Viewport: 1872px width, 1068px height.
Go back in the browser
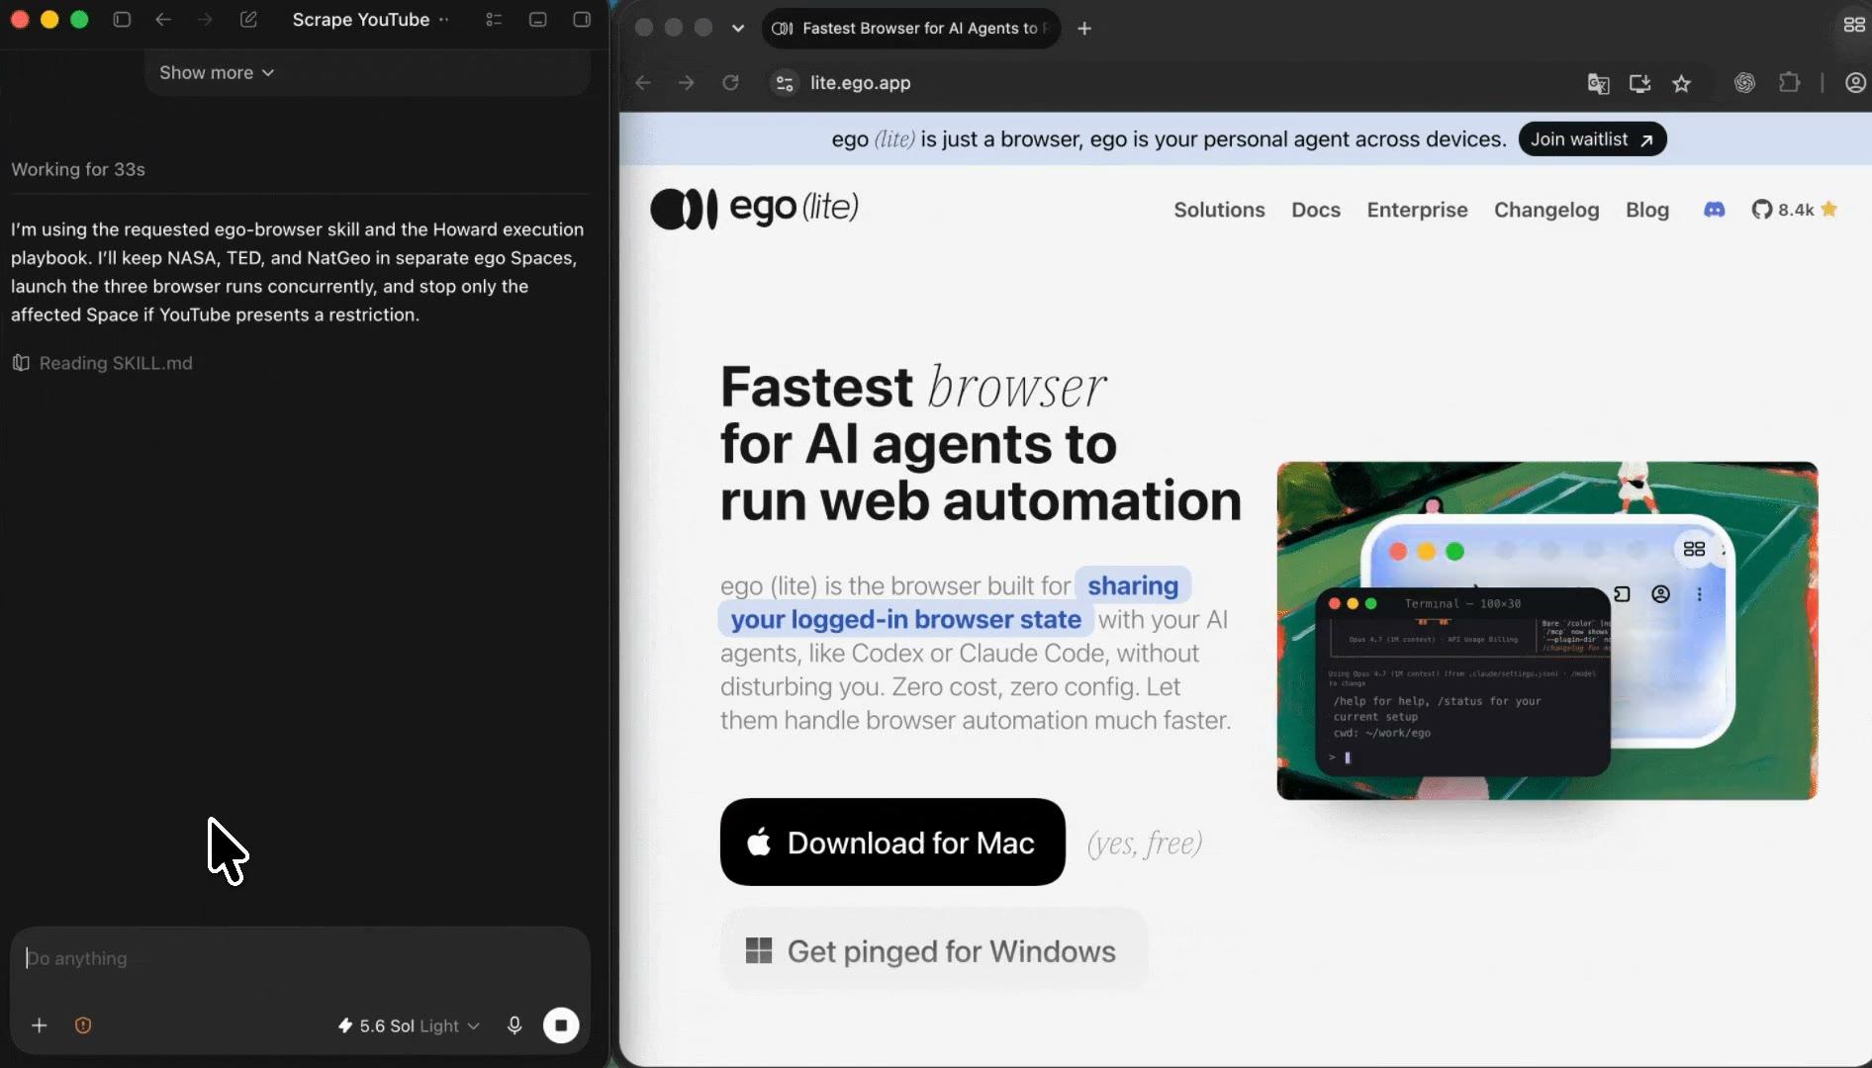643,83
